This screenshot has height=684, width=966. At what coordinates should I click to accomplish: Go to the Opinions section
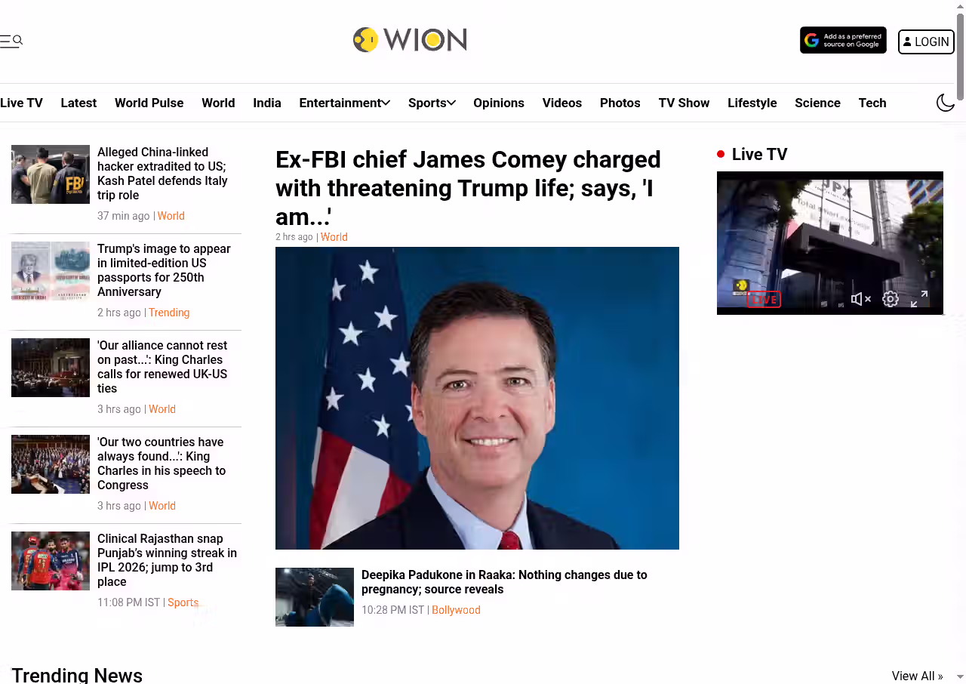(498, 103)
